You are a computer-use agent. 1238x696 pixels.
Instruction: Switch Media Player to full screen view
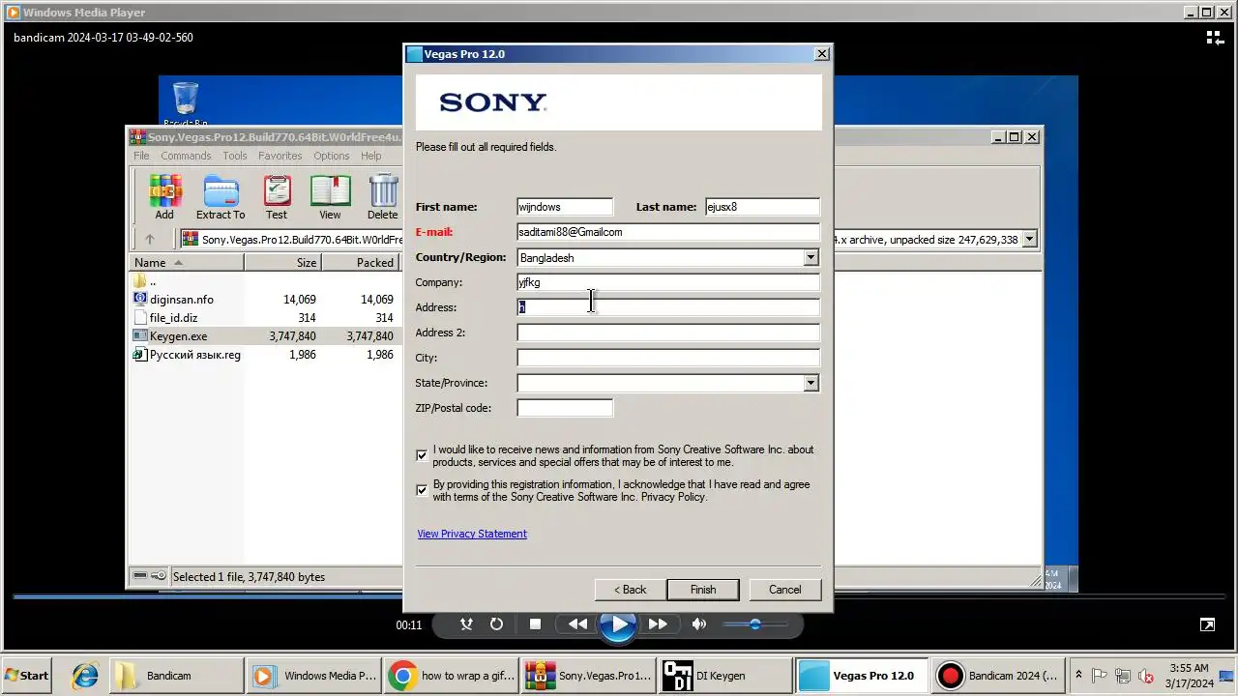1207,624
